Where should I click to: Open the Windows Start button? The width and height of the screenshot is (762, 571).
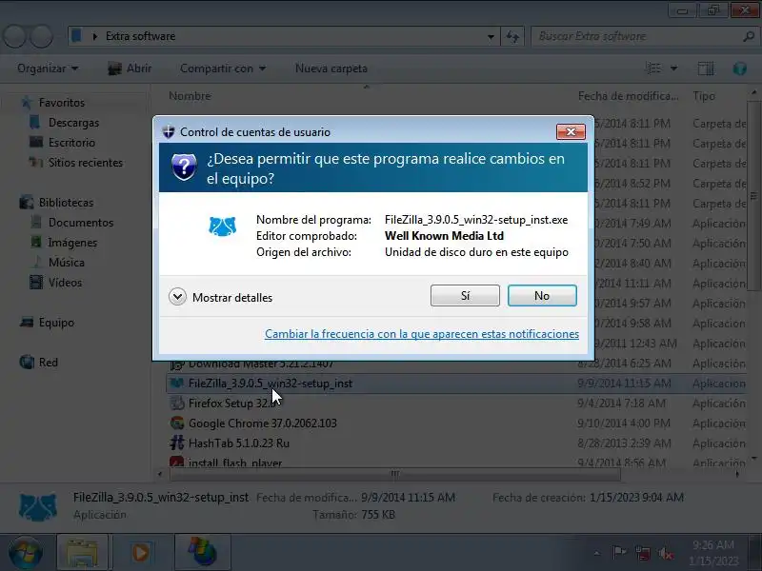point(26,553)
